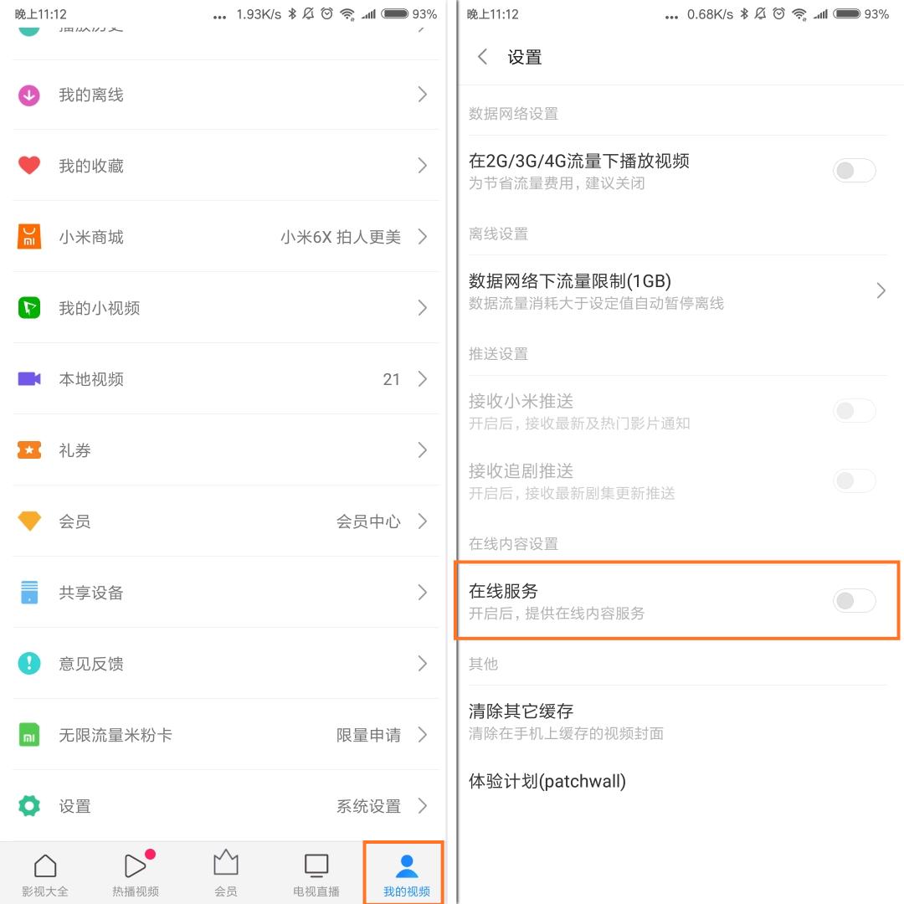Go back using the arrow beside 设置
This screenshot has width=904, height=904.
click(x=483, y=57)
